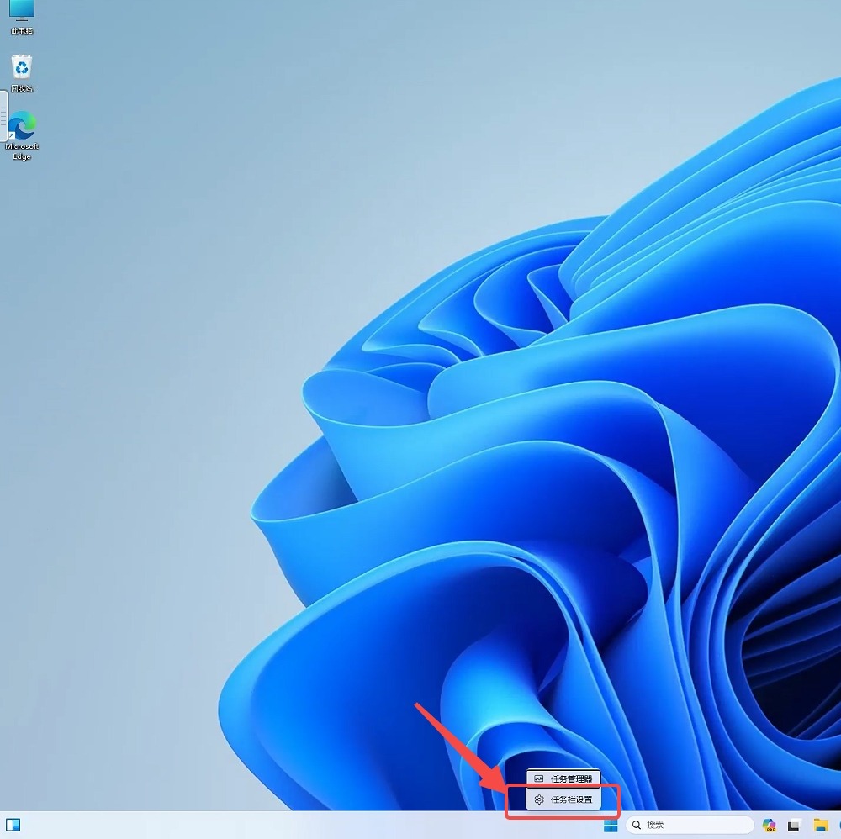Open the 此电脑 (This PC) desktop icon

click(21, 10)
